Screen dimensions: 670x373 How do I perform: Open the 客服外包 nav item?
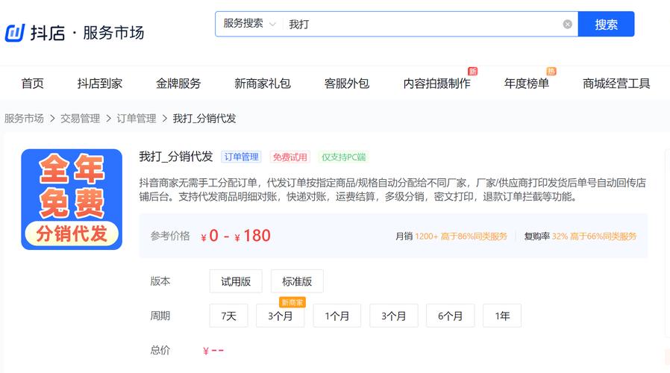pos(346,84)
